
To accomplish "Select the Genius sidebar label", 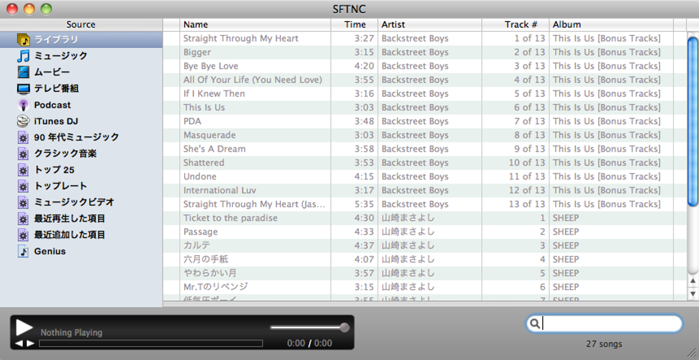I will pos(50,251).
